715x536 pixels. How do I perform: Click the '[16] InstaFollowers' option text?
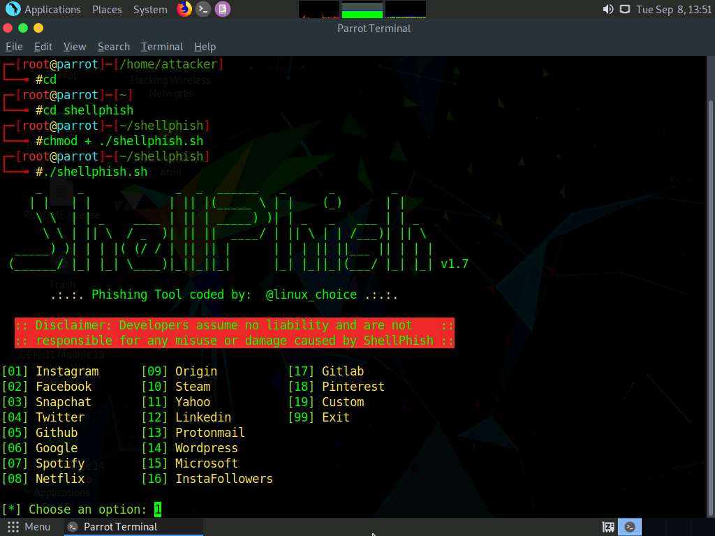click(207, 479)
